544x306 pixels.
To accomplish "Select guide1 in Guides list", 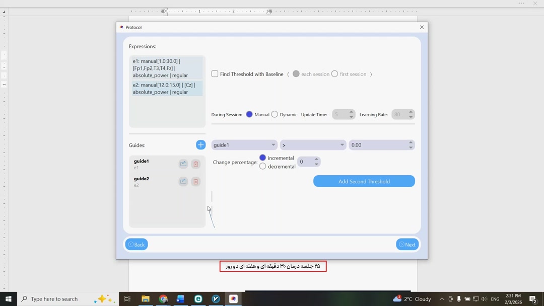I will 167,164.
